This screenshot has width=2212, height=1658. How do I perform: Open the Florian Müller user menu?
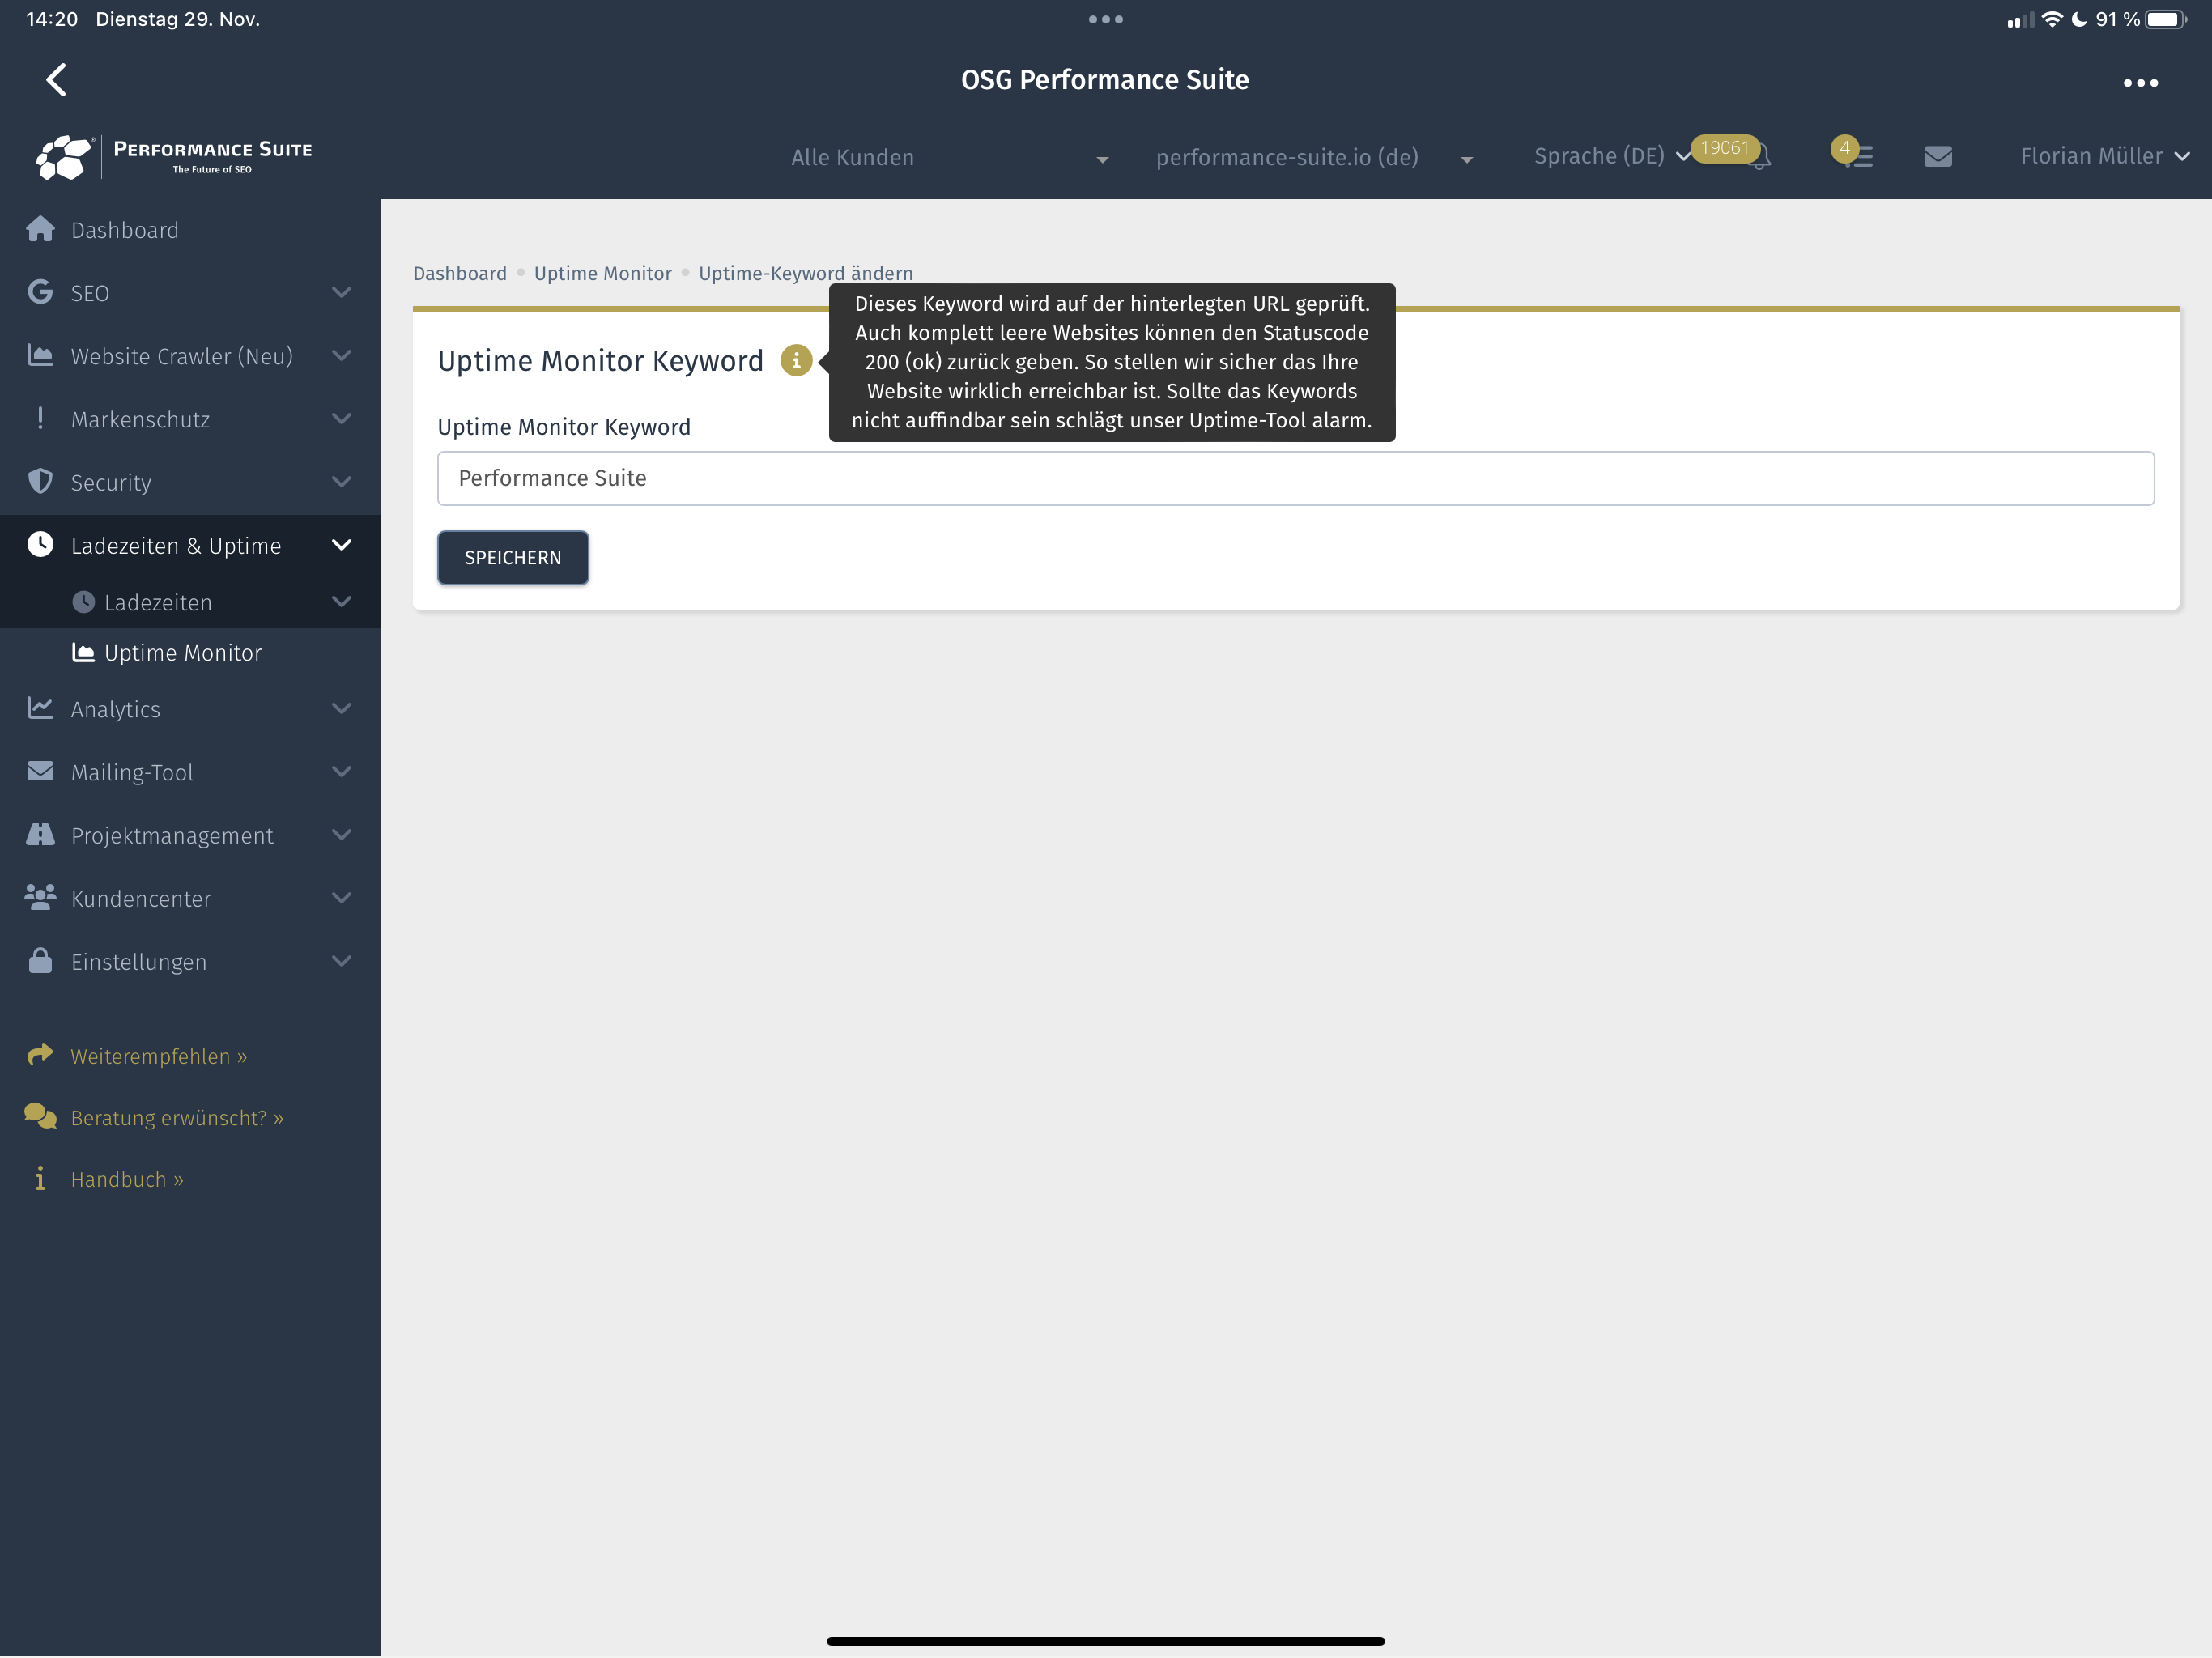tap(2104, 156)
